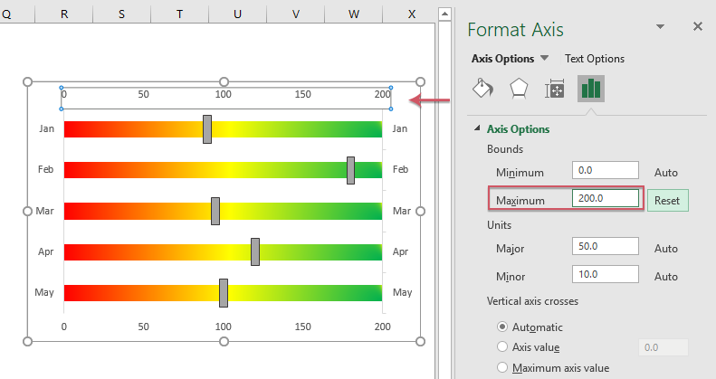Click the Feb gray slider marker
The image size is (716, 379).
click(x=350, y=170)
